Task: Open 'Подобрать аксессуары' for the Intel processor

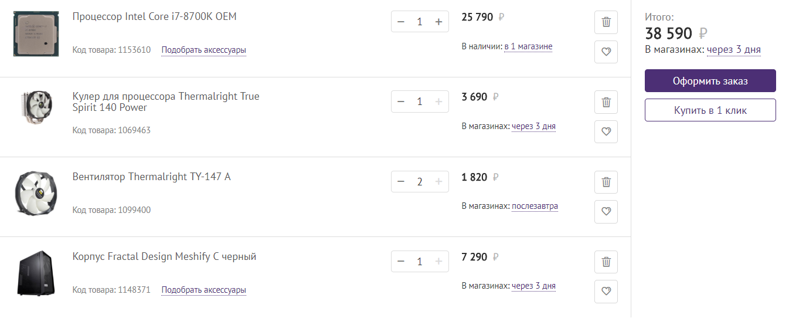Action: click(203, 50)
